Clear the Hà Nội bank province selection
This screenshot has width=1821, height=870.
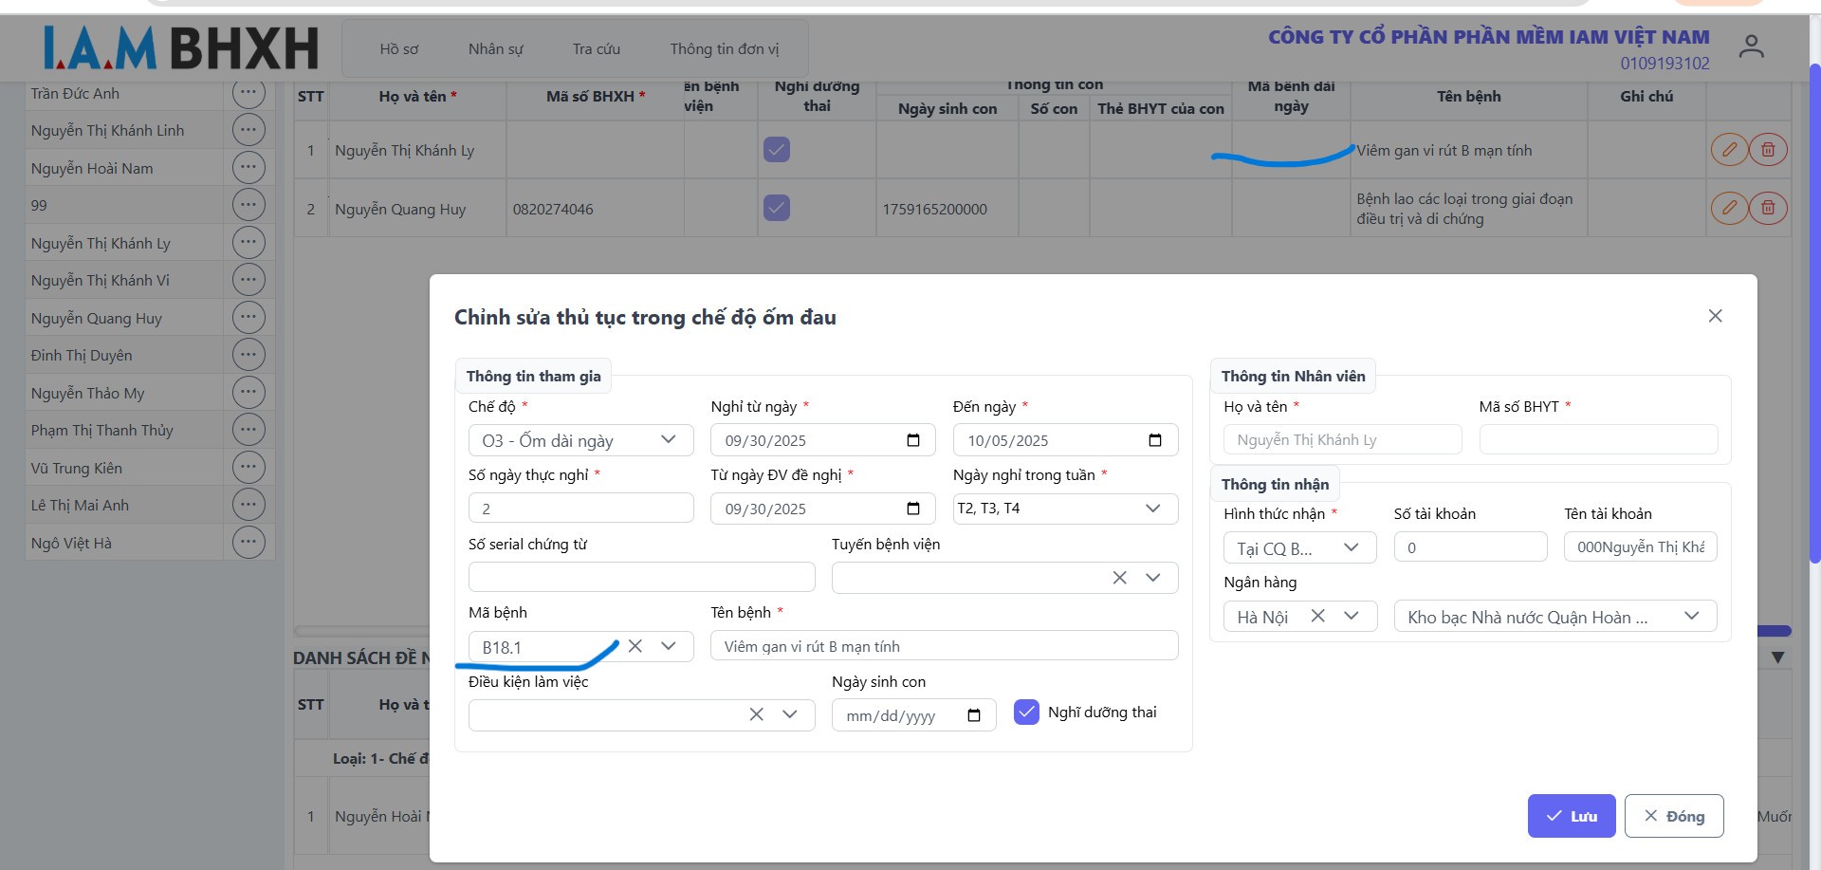click(x=1317, y=616)
